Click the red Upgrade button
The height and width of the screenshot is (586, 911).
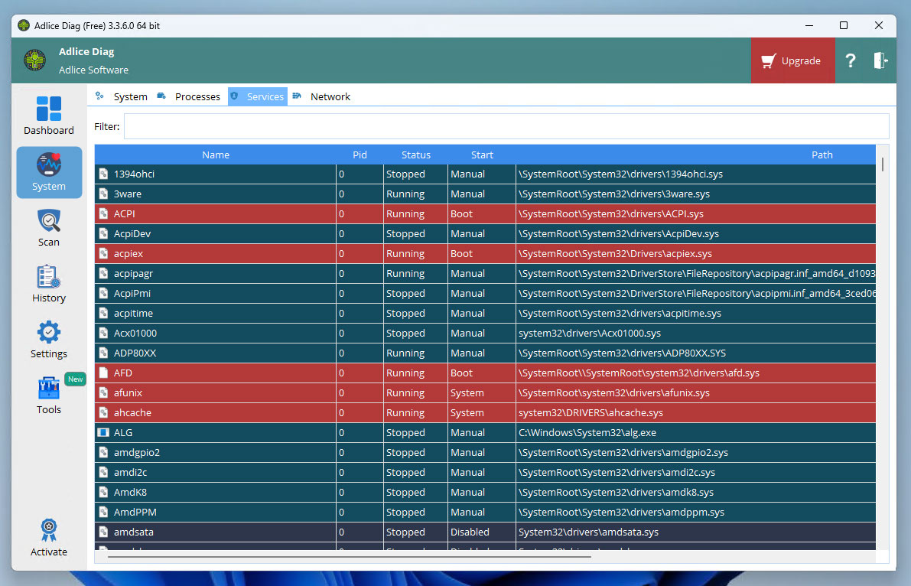tap(792, 61)
